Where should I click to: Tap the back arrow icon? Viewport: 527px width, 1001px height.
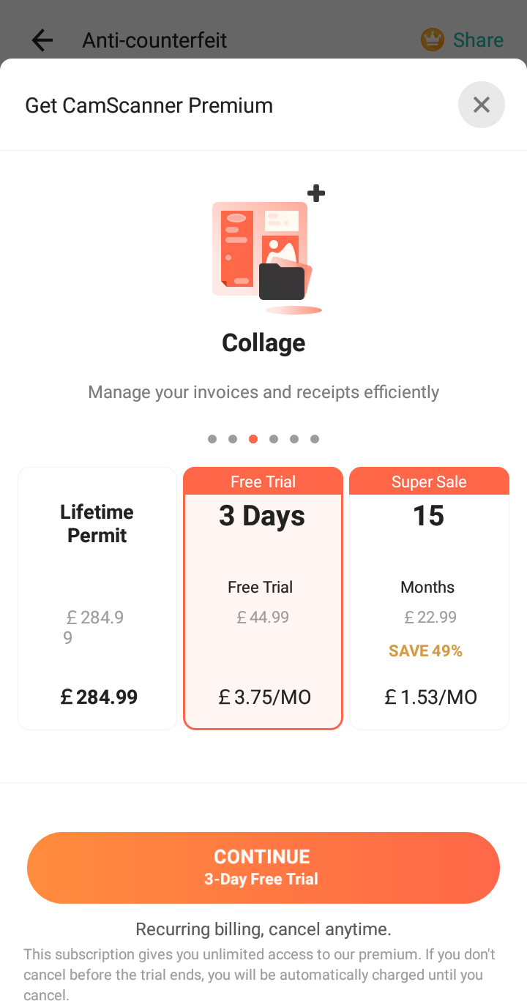42,40
